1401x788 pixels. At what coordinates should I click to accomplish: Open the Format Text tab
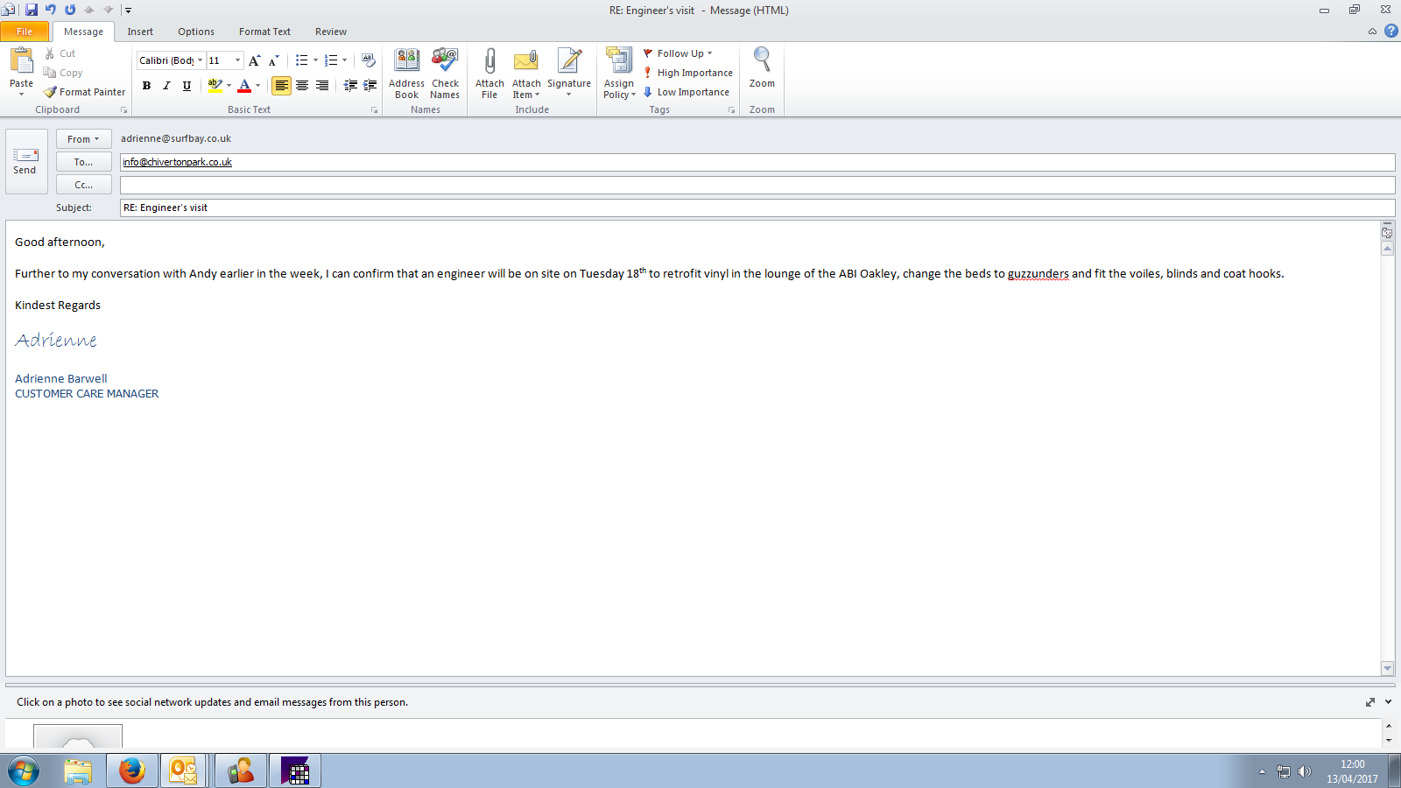[264, 32]
